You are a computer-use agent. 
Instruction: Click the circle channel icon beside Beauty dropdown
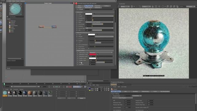132,6
